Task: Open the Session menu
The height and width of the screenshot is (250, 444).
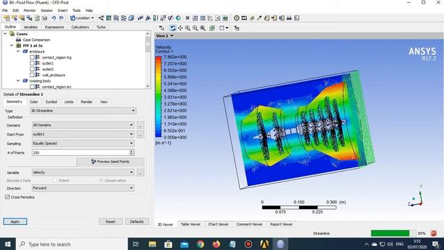Action: [46, 10]
